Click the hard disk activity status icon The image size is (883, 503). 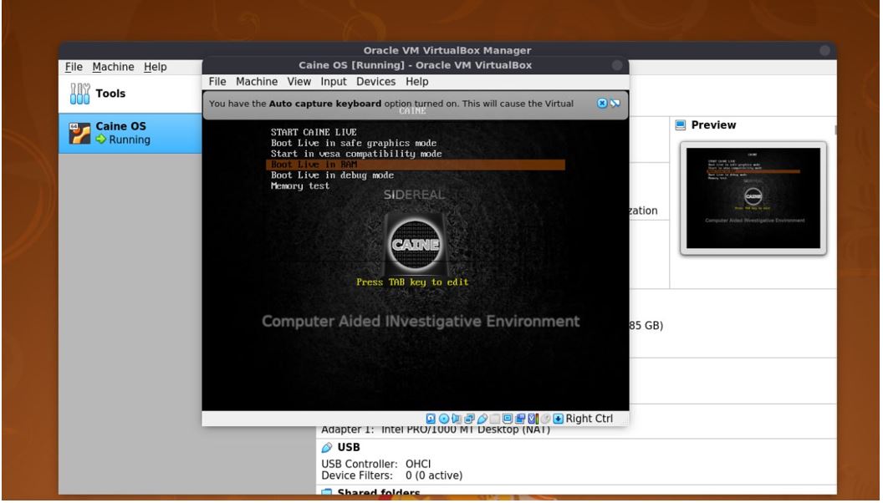pyautogui.click(x=431, y=419)
